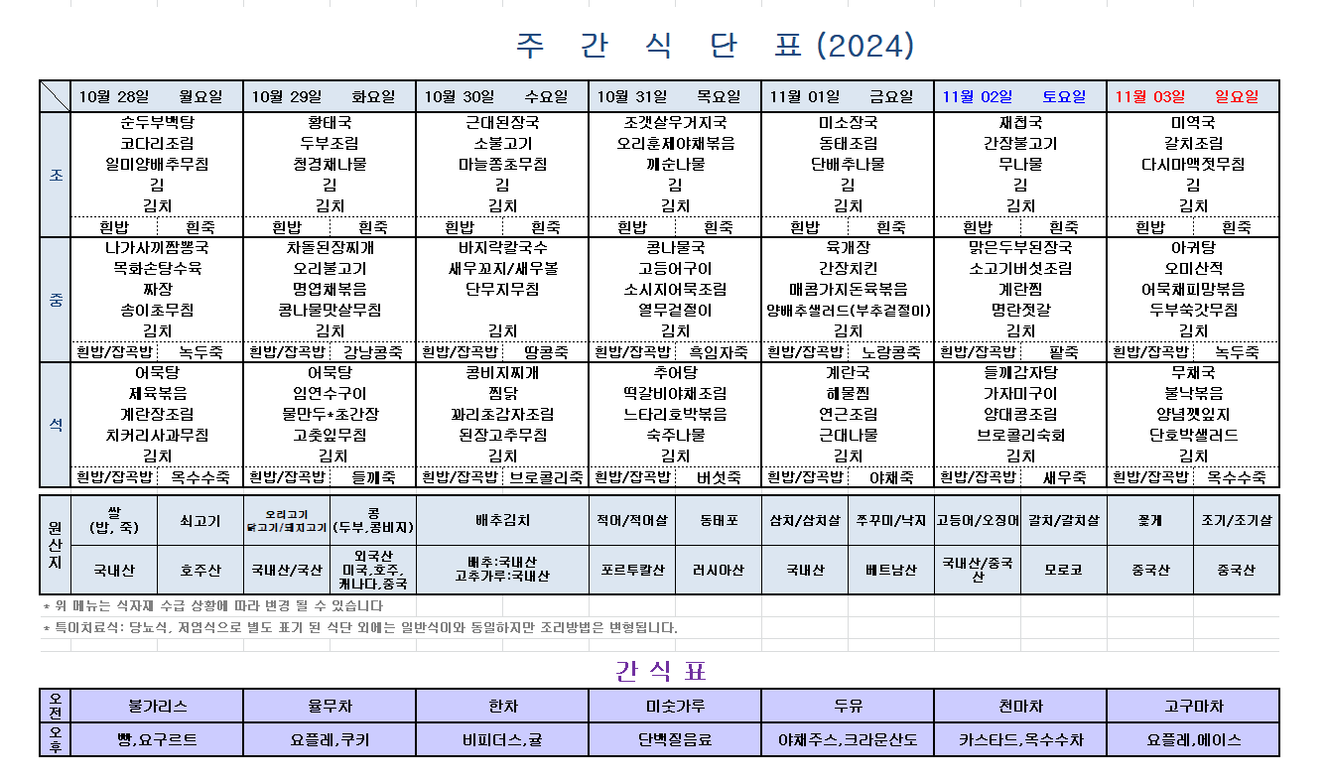Image resolution: width=1327 pixels, height=782 pixels.
Task: Click the 석 dinner row label
Action: (x=56, y=425)
